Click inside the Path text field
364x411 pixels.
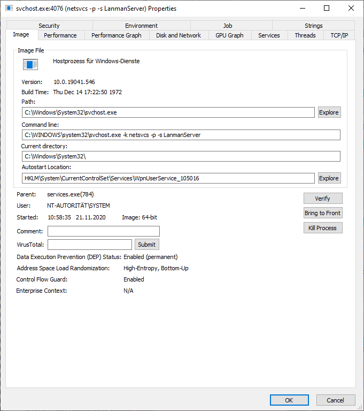pyautogui.click(x=168, y=112)
